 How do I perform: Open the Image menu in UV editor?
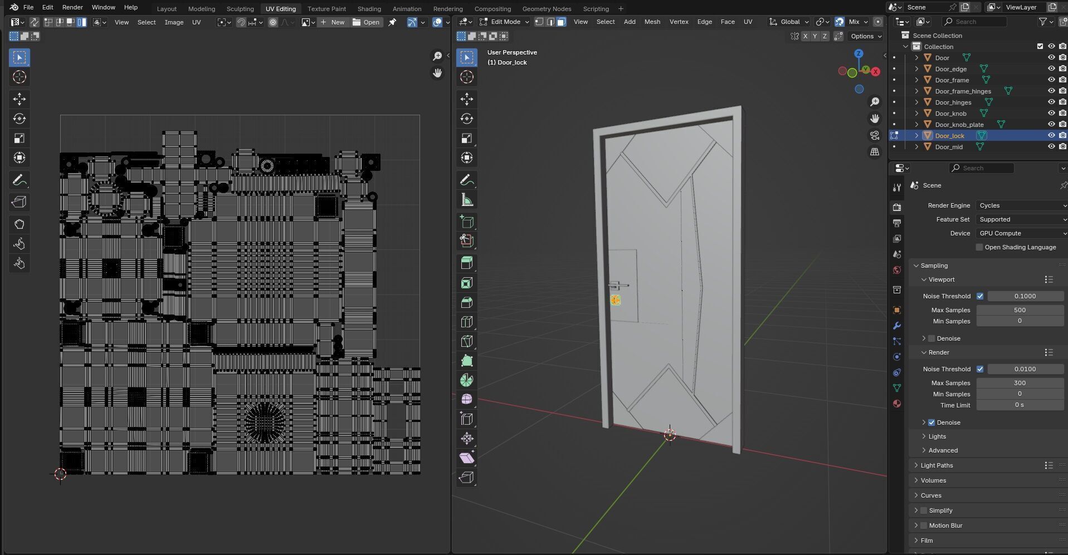coord(174,22)
